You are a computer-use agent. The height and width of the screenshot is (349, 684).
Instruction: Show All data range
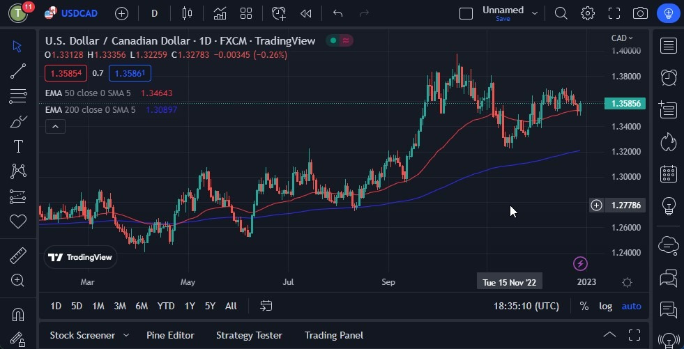(231, 307)
